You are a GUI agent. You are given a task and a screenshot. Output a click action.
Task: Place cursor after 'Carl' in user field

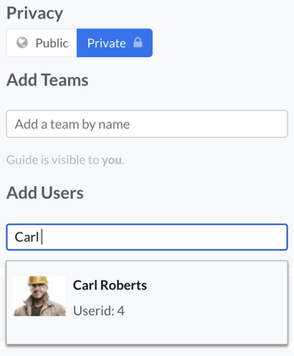[40, 237]
